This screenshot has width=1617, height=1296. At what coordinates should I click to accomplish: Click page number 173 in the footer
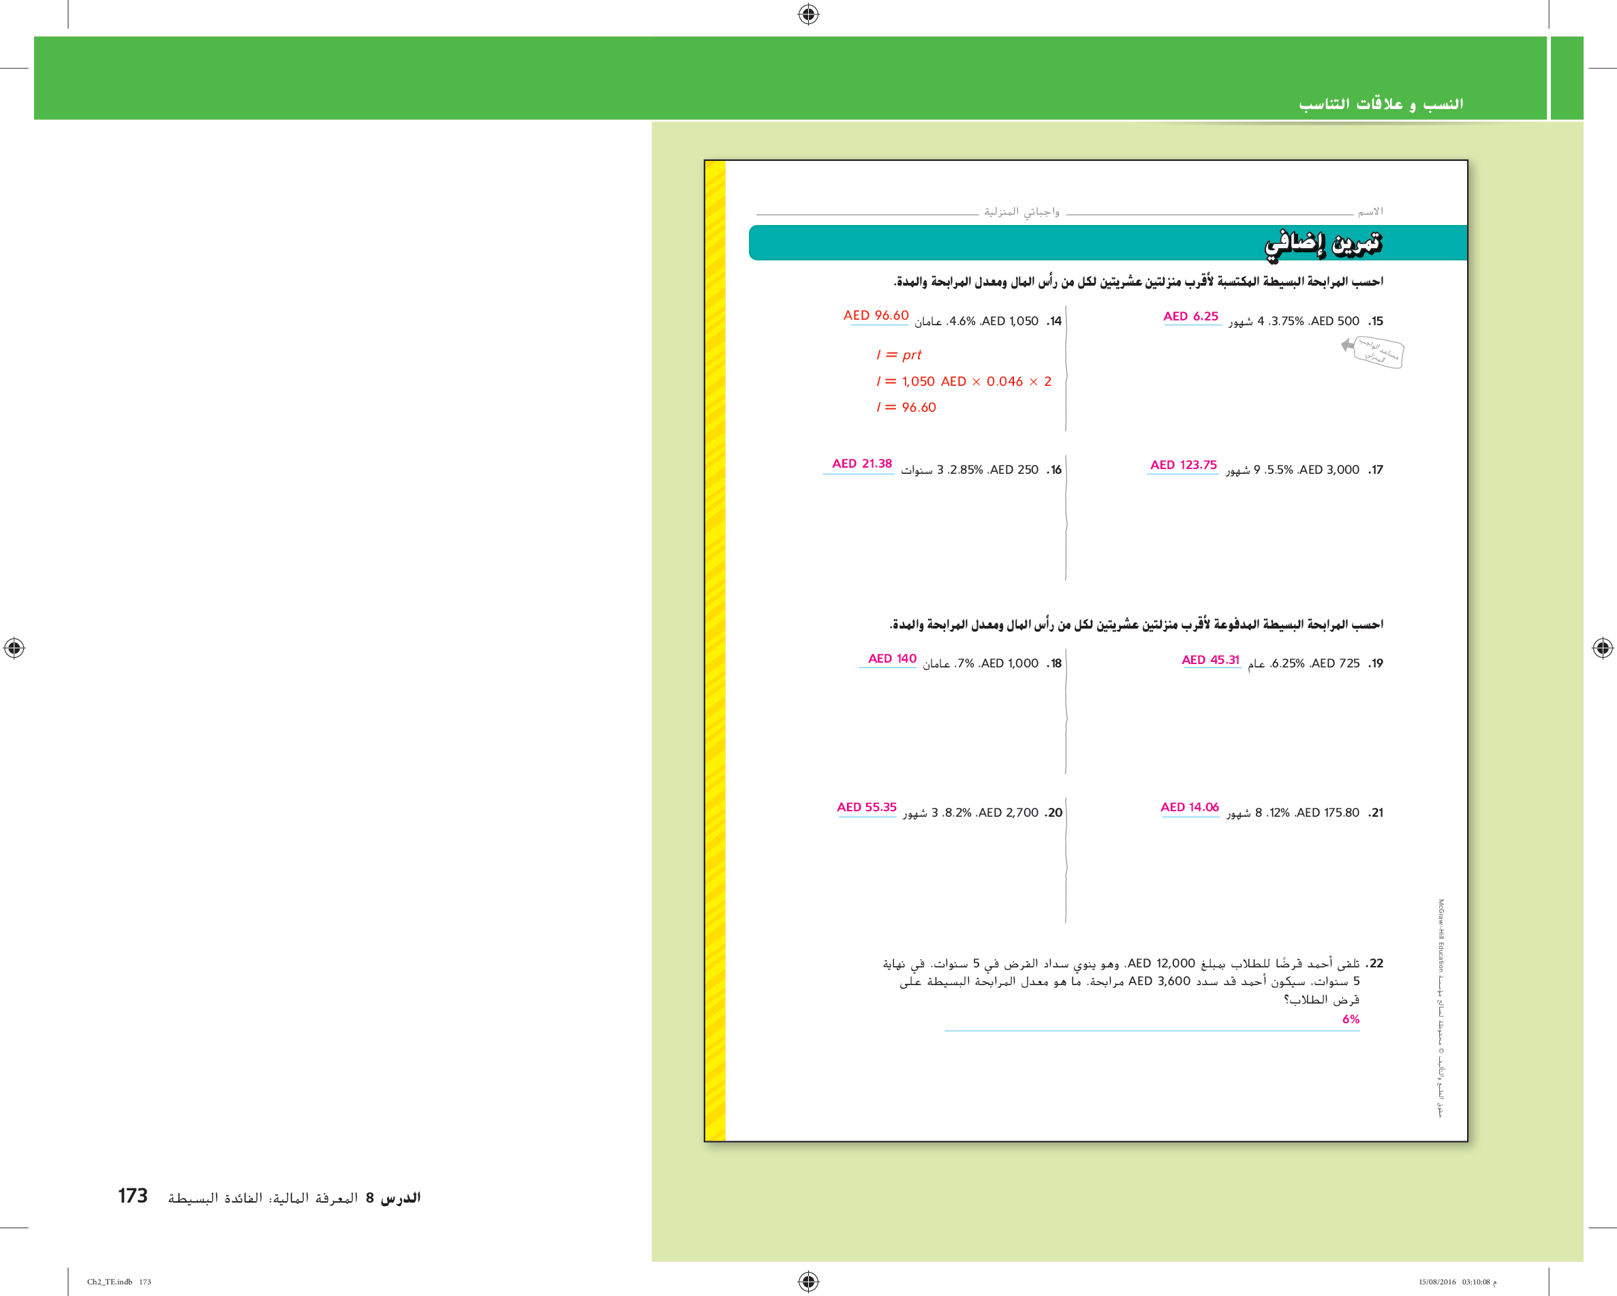tap(133, 1196)
